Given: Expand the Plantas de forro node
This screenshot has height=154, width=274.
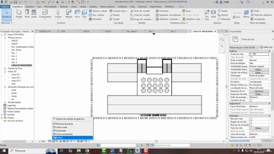Looking at the screenshot, I should [5, 68].
